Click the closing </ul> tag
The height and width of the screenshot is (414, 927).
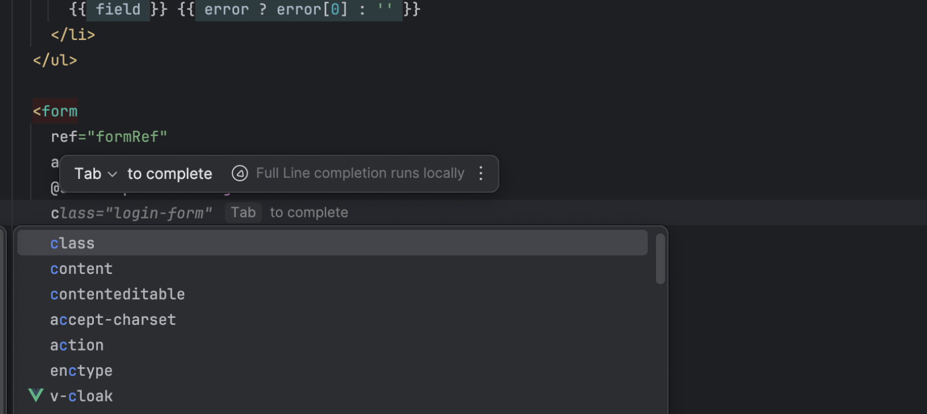[x=55, y=60]
